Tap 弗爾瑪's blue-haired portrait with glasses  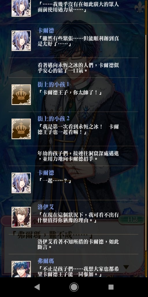click(x=21, y=269)
